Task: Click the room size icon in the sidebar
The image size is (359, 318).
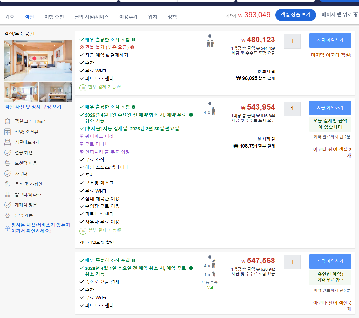Action: coord(7,121)
